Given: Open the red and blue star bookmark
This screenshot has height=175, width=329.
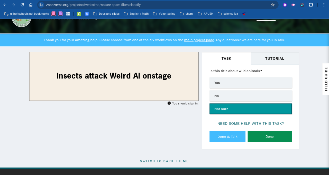Looking at the screenshot, I should 244,14.
